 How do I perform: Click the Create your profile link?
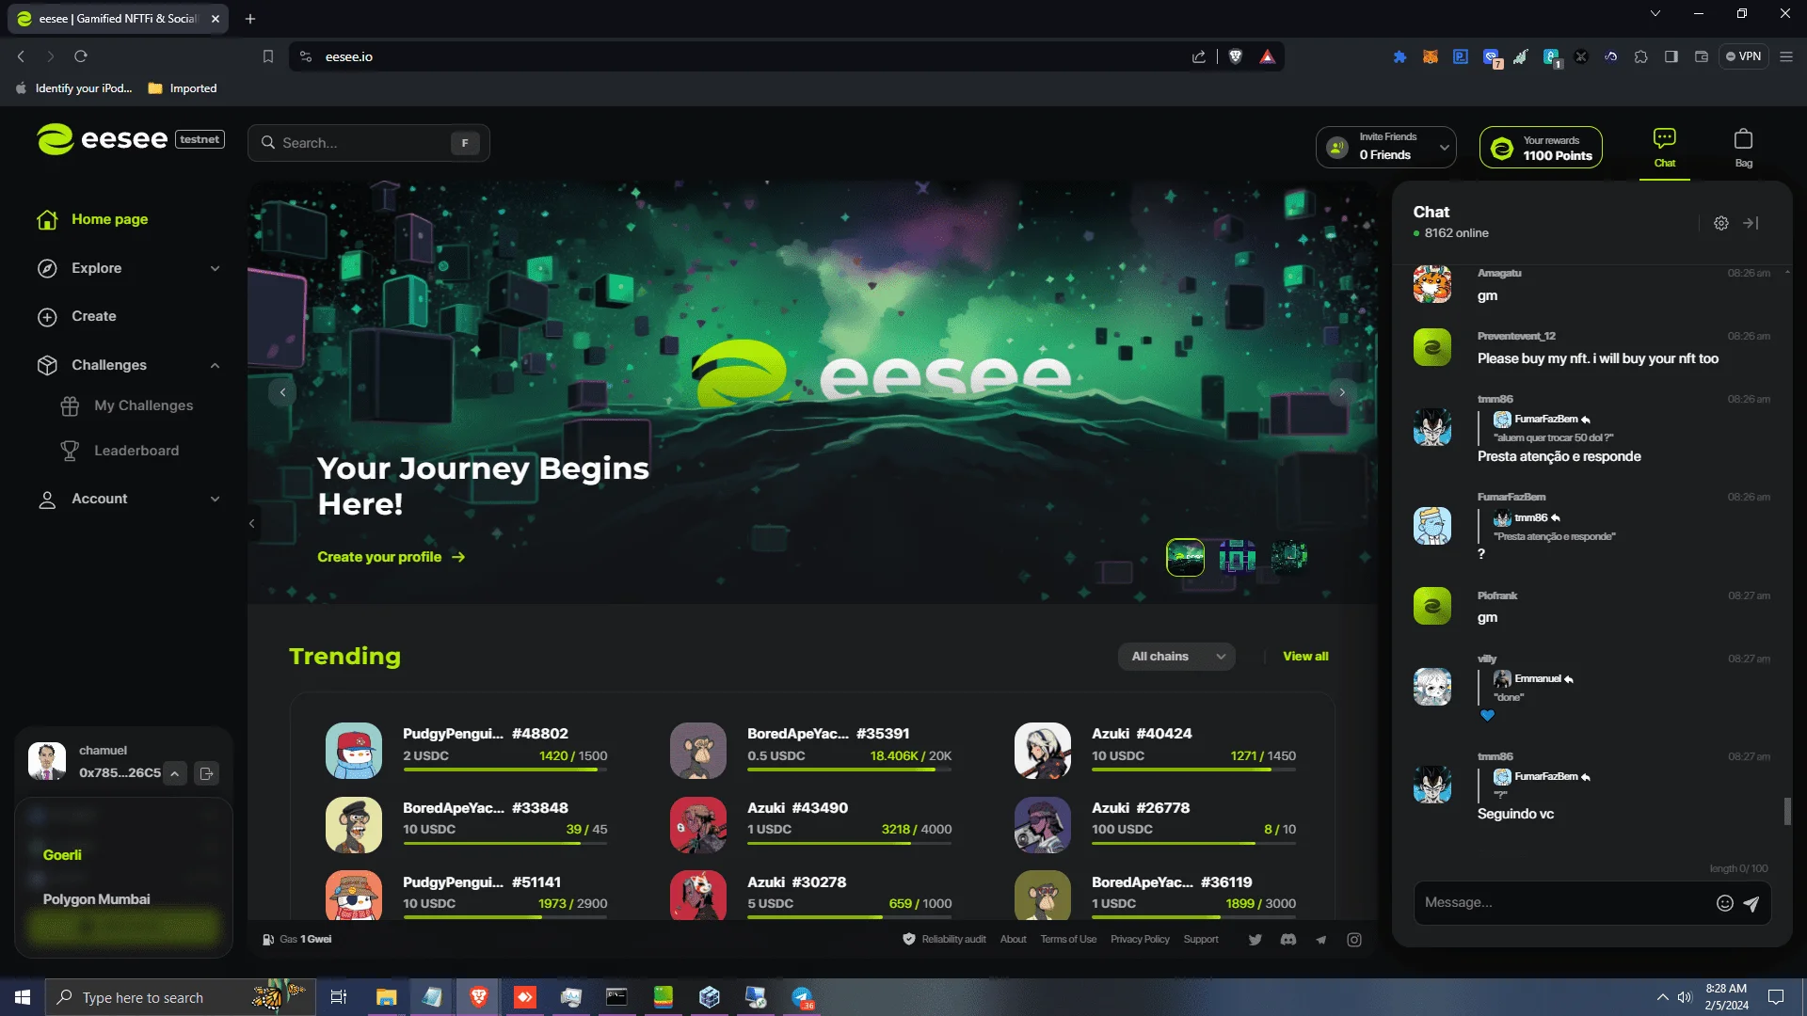click(x=392, y=557)
